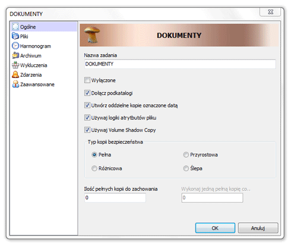The height and width of the screenshot is (245, 291).
Task: Focus the Nazwa zadania text field
Action: tap(180, 64)
